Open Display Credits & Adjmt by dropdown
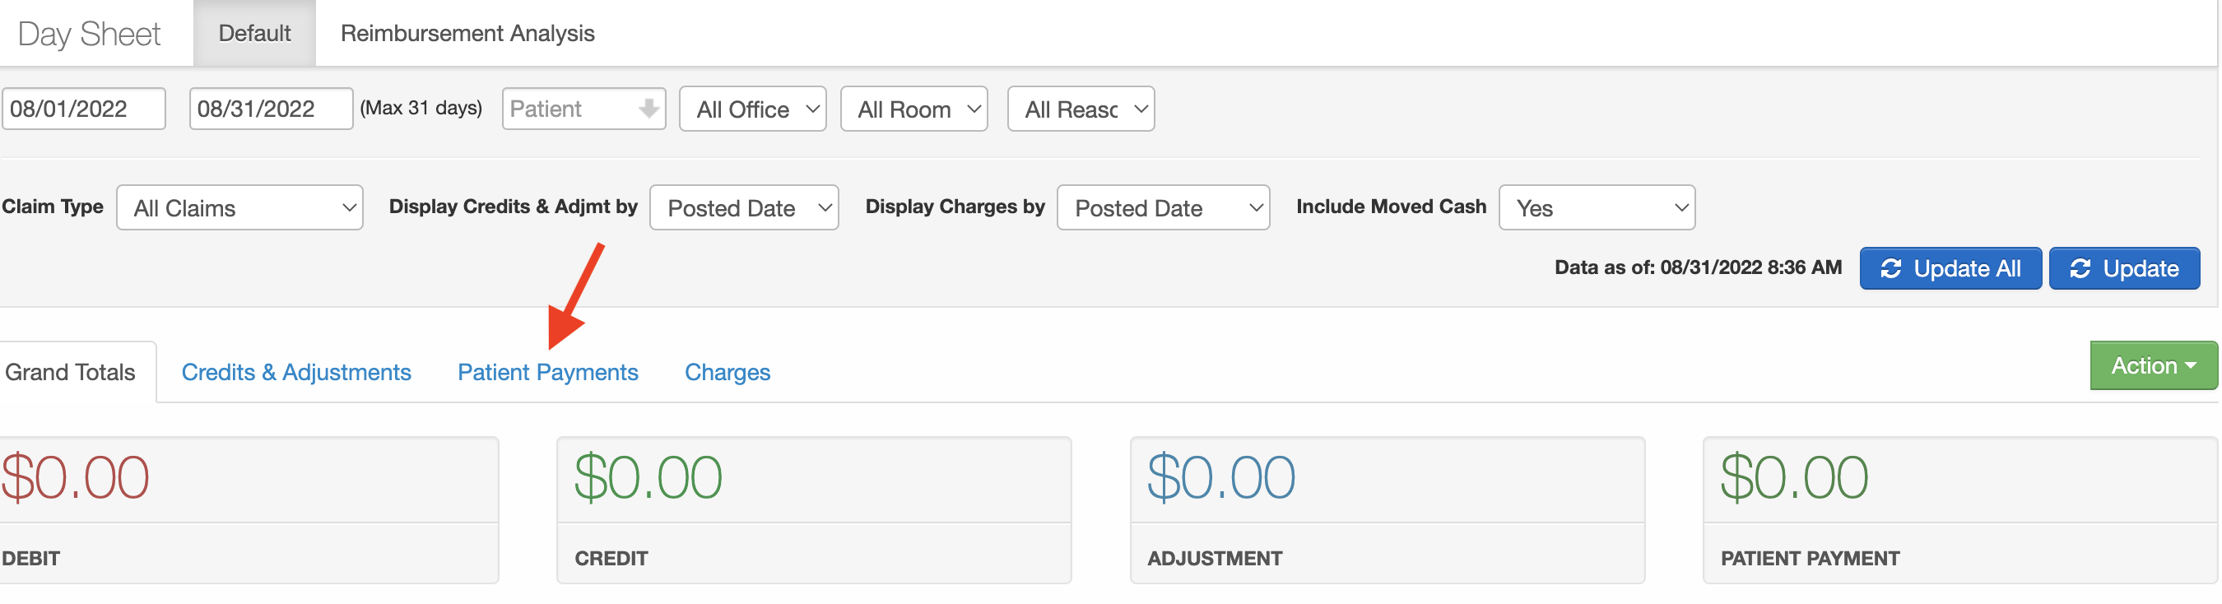Screen dimensions: 2222x604 (745, 208)
